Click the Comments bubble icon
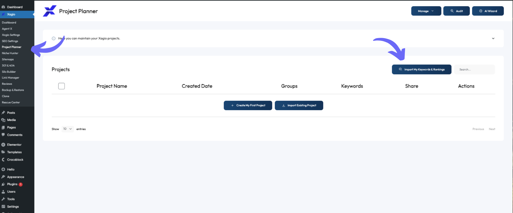Image resolution: width=513 pixels, height=213 pixels. [x=3, y=135]
